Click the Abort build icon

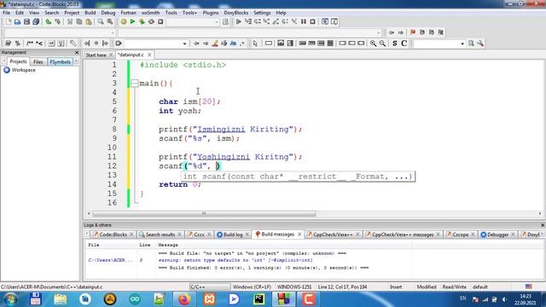pyautogui.click(x=160, y=22)
